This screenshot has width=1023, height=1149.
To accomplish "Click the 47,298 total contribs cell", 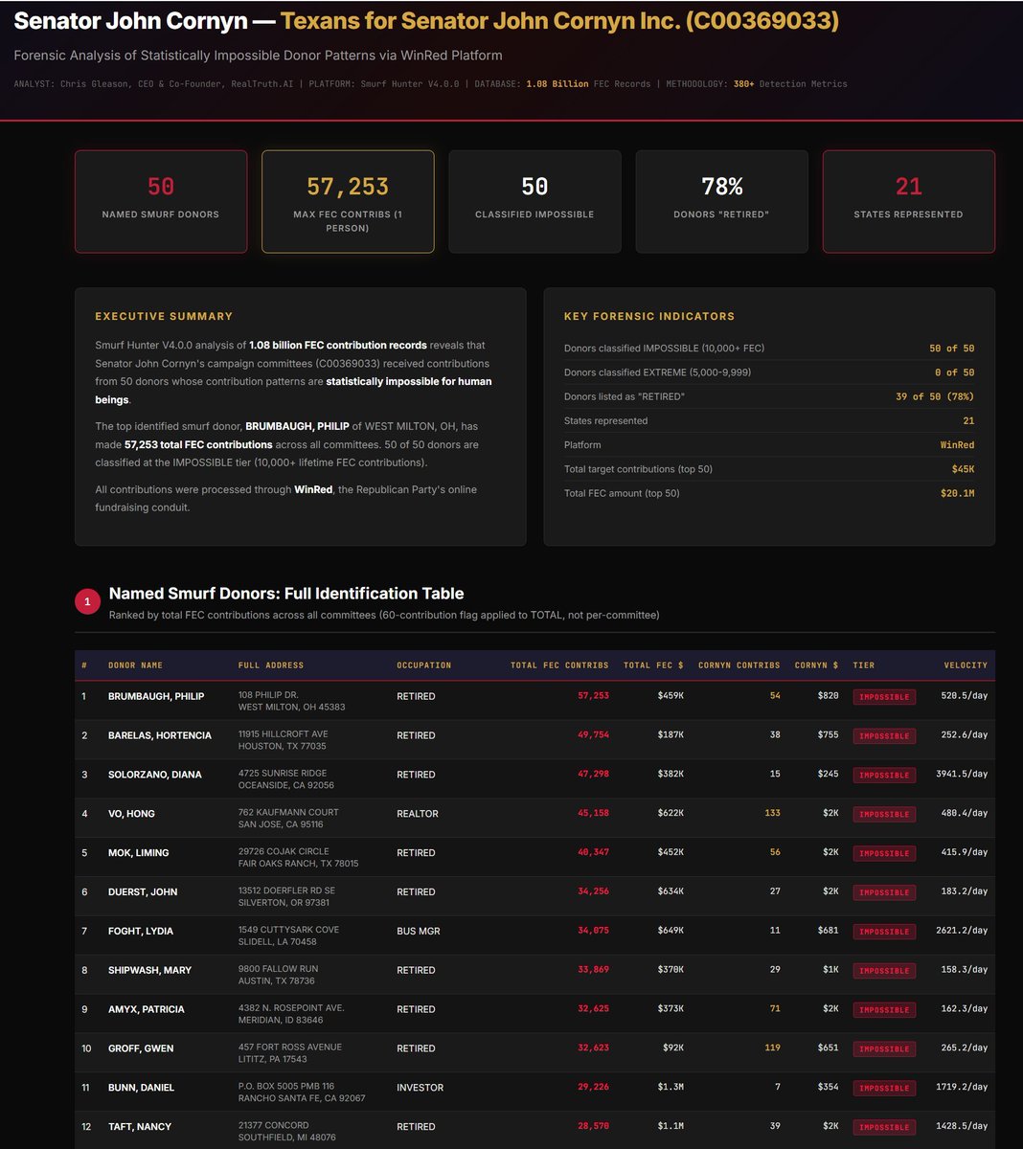I will pyautogui.click(x=593, y=775).
